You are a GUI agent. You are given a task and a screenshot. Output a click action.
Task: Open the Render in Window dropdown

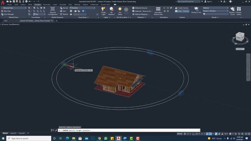point(215,11)
